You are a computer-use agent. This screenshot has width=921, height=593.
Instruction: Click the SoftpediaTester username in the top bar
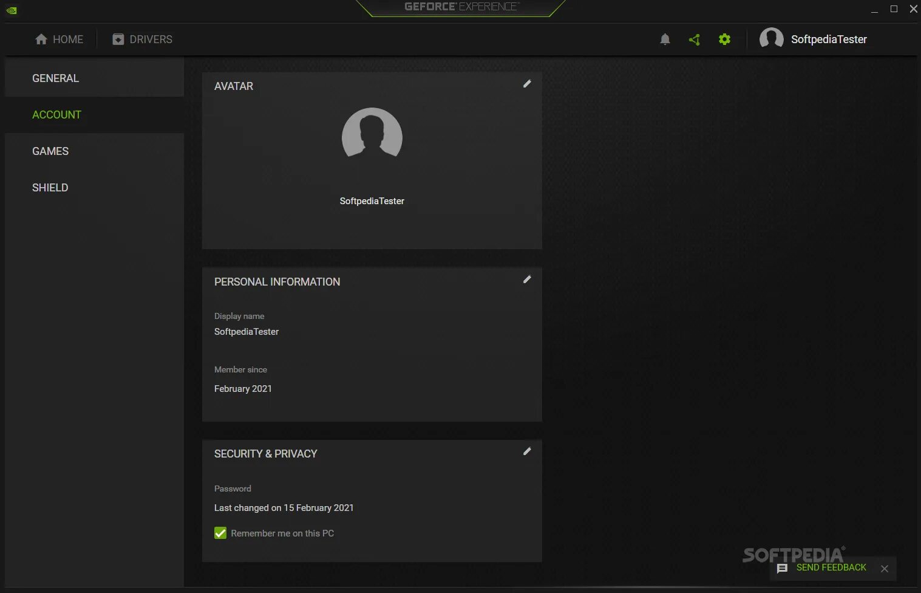click(x=829, y=39)
